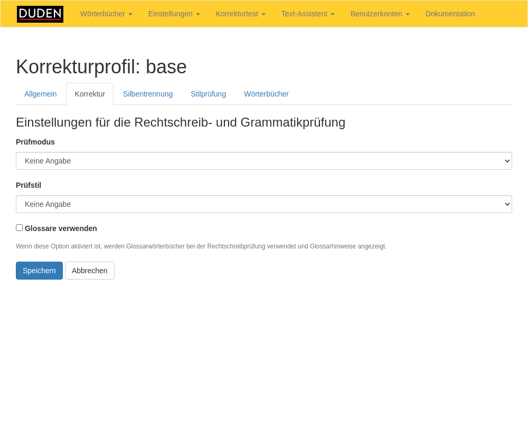Open the Korrekturtest dropdown menu

point(240,14)
